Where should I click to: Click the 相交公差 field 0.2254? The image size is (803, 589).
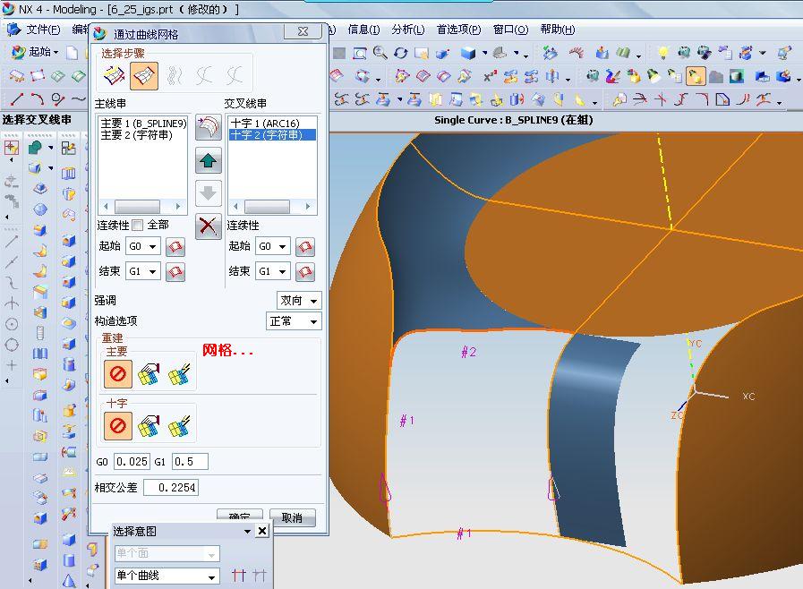170,488
